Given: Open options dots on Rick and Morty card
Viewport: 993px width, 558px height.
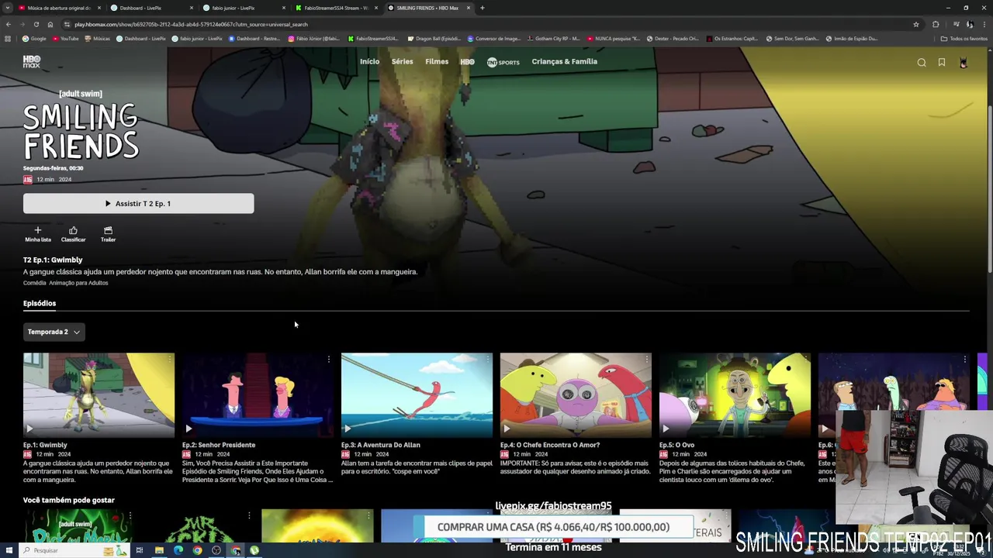Looking at the screenshot, I should point(130,515).
